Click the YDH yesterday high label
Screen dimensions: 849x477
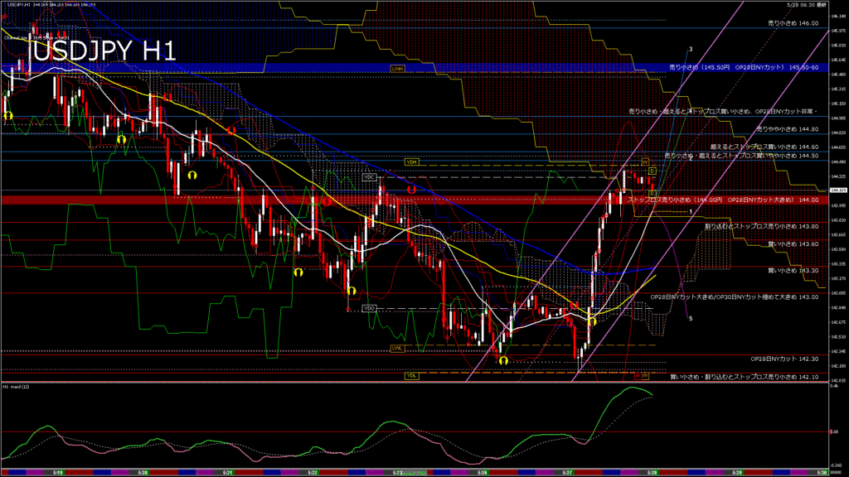point(411,161)
